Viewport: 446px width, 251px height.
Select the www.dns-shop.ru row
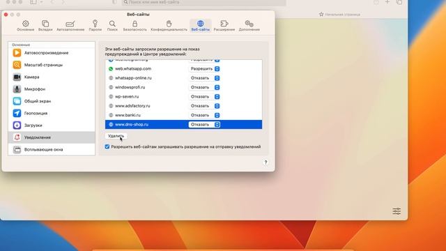coord(183,125)
